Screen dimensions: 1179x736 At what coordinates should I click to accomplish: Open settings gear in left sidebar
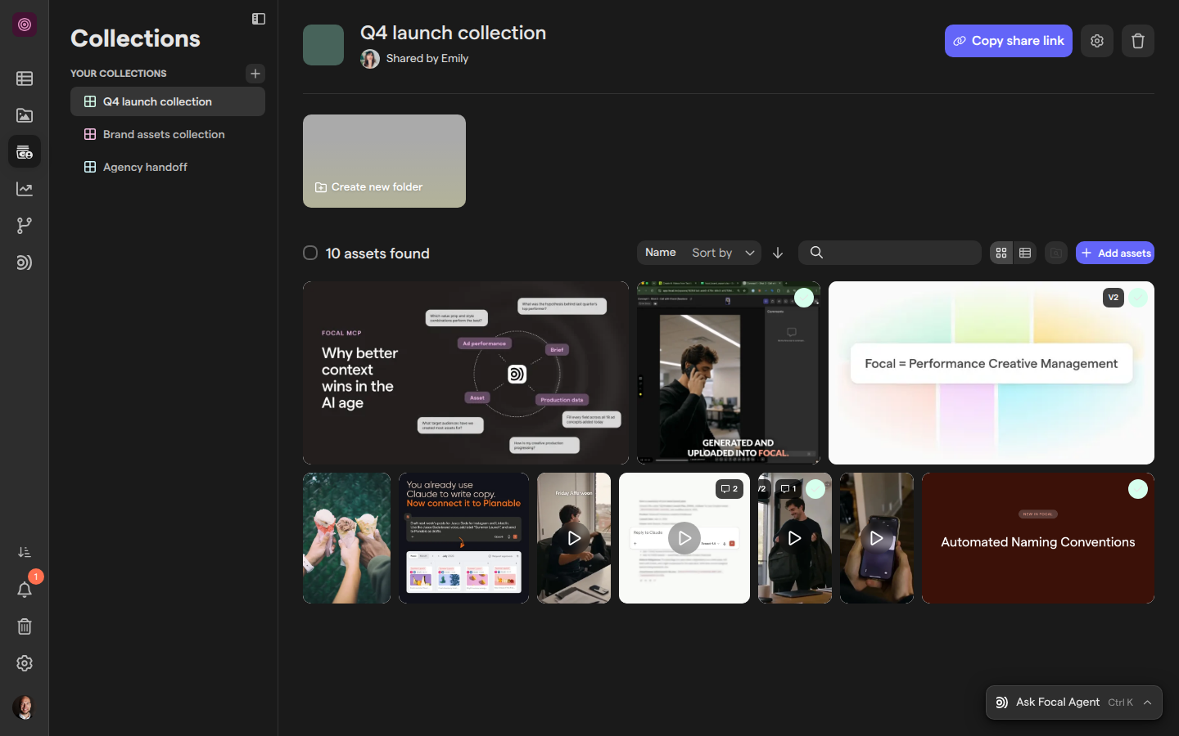pyautogui.click(x=25, y=663)
